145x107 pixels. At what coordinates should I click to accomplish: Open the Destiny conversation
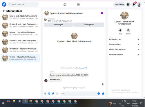(20, 34)
